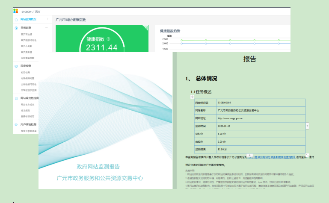Click the corner icon on the green health card

[145, 28]
